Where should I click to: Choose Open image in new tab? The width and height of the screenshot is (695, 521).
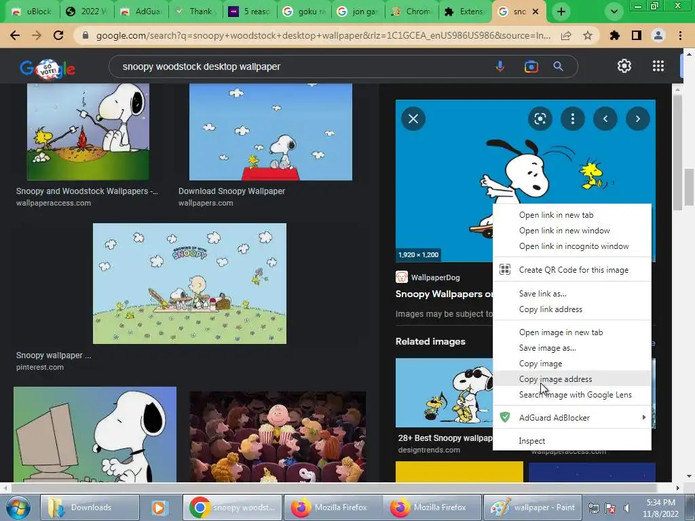point(572,332)
